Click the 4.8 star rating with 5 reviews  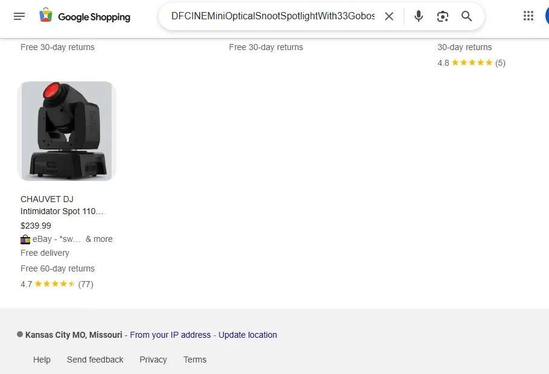(x=471, y=63)
